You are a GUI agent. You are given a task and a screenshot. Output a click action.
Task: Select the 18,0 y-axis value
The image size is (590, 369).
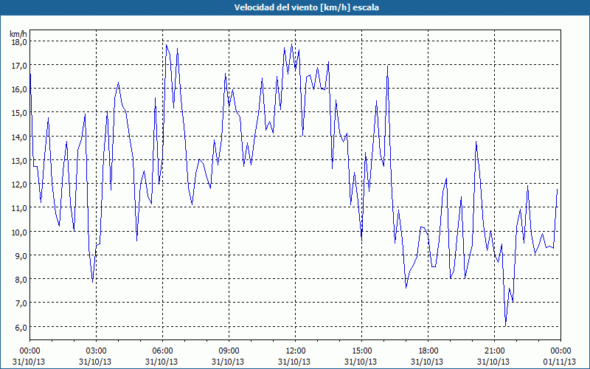click(x=19, y=42)
